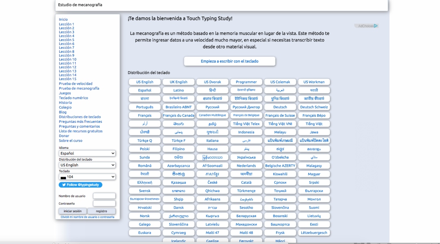The image size is (440, 244).
Task: Select the Suomi layout
Action: [x=314, y=208]
